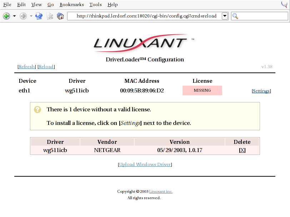This screenshot has height=217, width=290.
Task: Open the Tools menu
Action: point(95,5)
